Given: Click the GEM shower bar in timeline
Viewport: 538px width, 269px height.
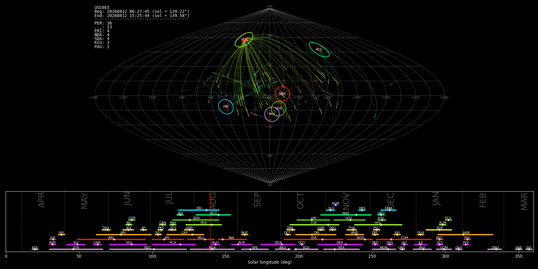Looking at the screenshot, I should (388, 210).
